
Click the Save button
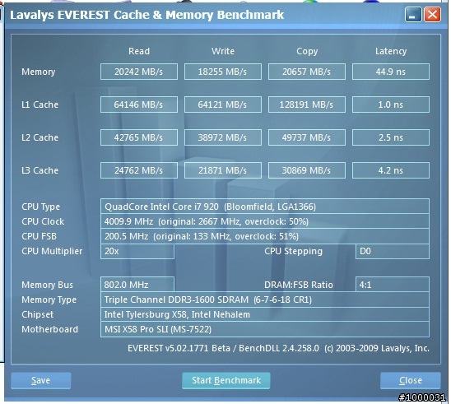41,380
